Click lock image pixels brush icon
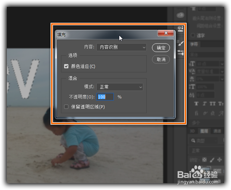 point(212,160)
